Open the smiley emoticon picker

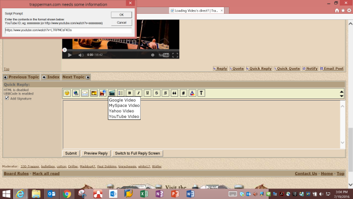point(67,93)
